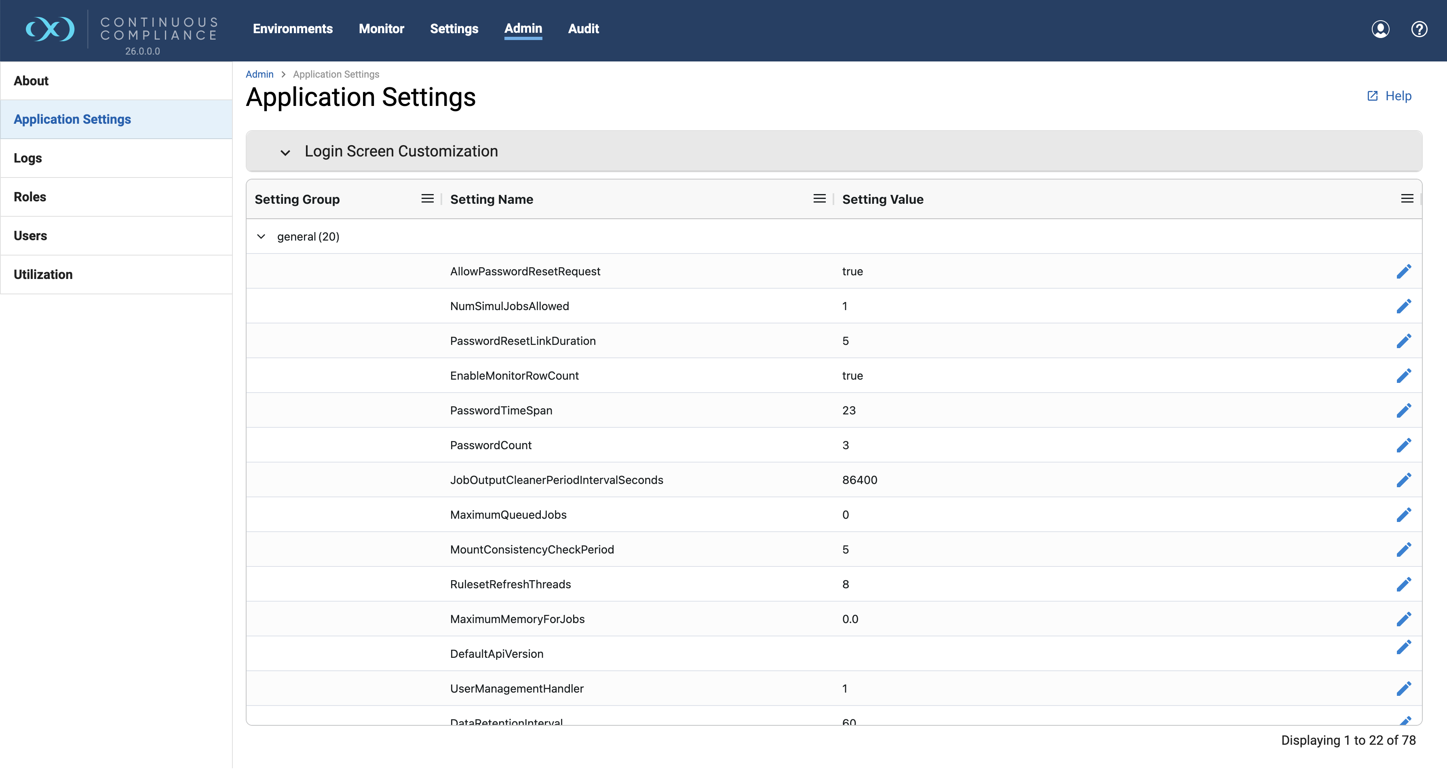
Task: Open Roles in sidebar
Action: pyautogui.click(x=116, y=197)
